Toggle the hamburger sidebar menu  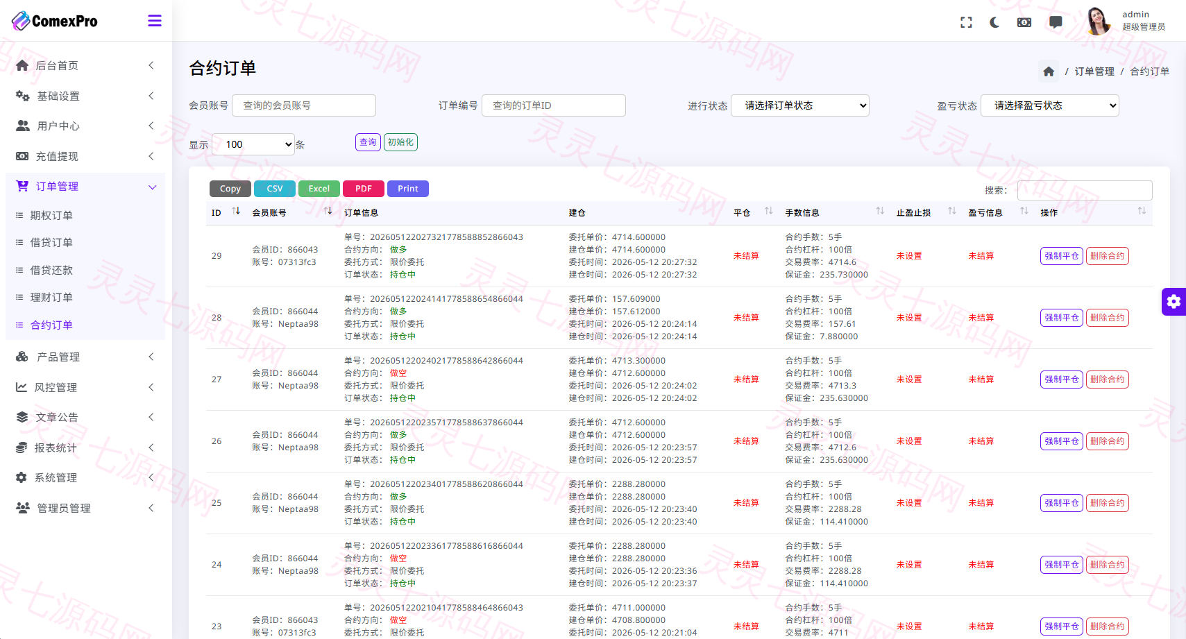[x=155, y=21]
